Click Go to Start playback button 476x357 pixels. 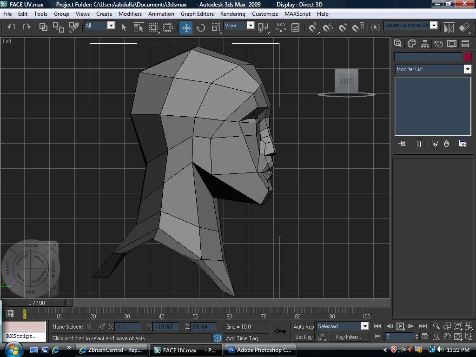click(x=377, y=326)
